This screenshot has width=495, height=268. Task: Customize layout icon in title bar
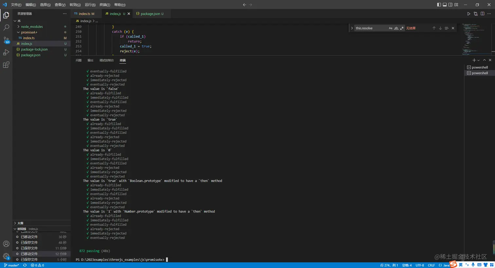coord(456,5)
